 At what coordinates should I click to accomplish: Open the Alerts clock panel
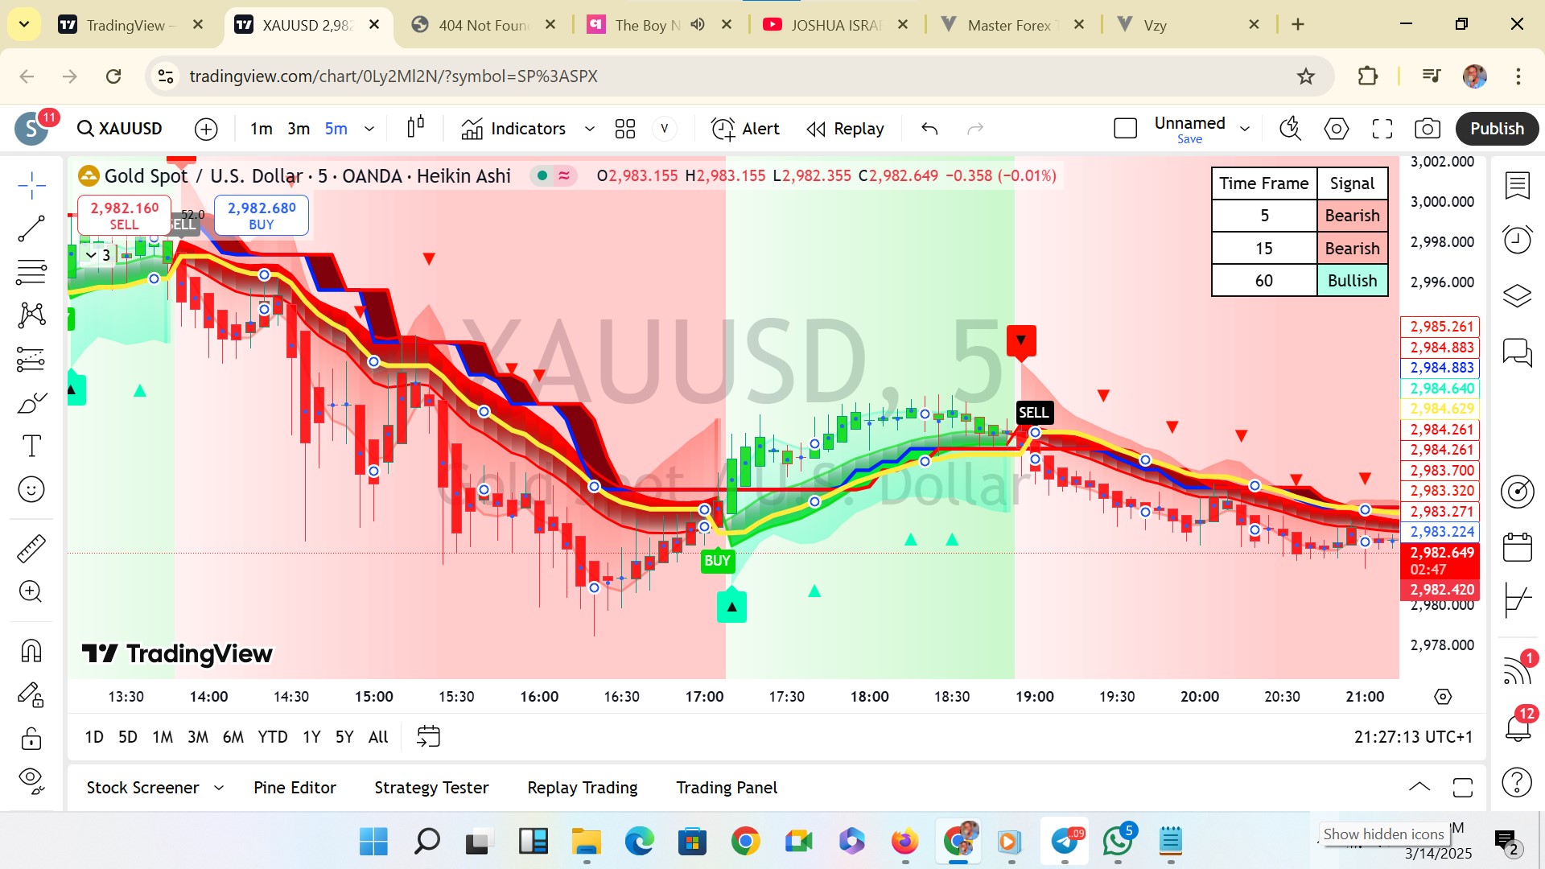pyautogui.click(x=1517, y=240)
